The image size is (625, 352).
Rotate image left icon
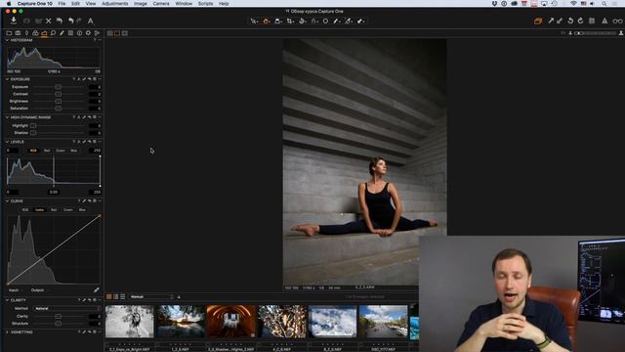coord(570,21)
